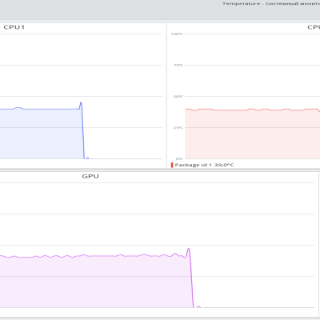Screen dimensions: 320x320
Task: Click the 100°C axis label on the red chart
Action: tap(177, 34)
